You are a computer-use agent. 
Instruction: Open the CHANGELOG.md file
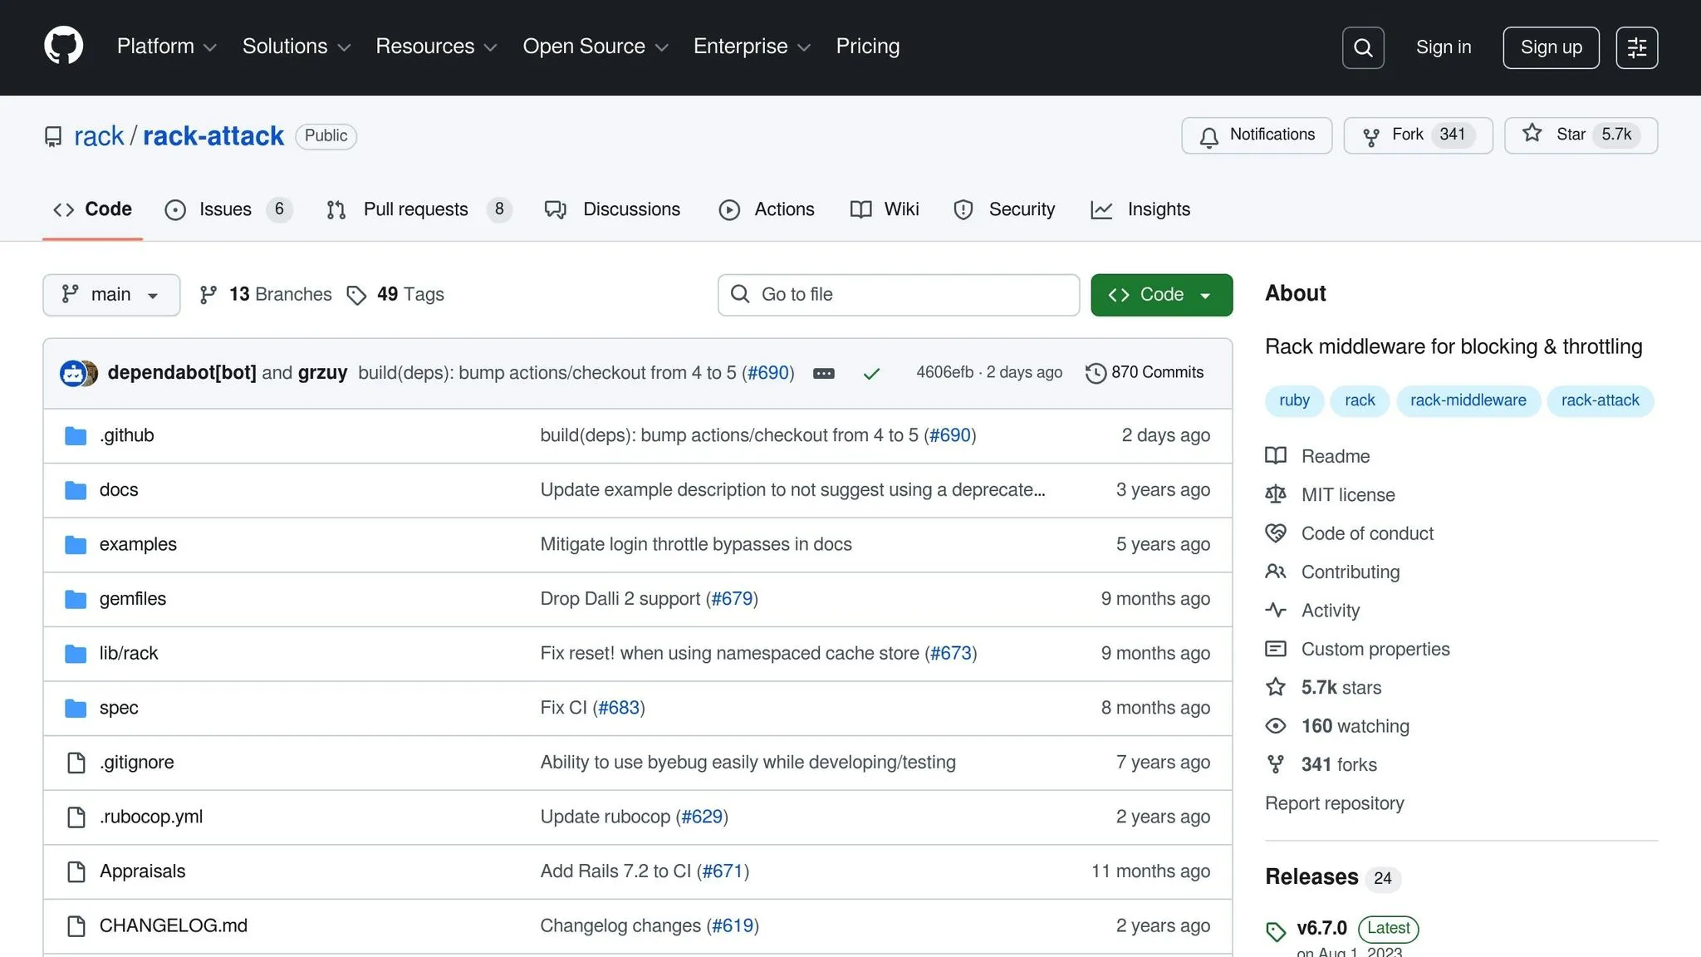coord(174,925)
